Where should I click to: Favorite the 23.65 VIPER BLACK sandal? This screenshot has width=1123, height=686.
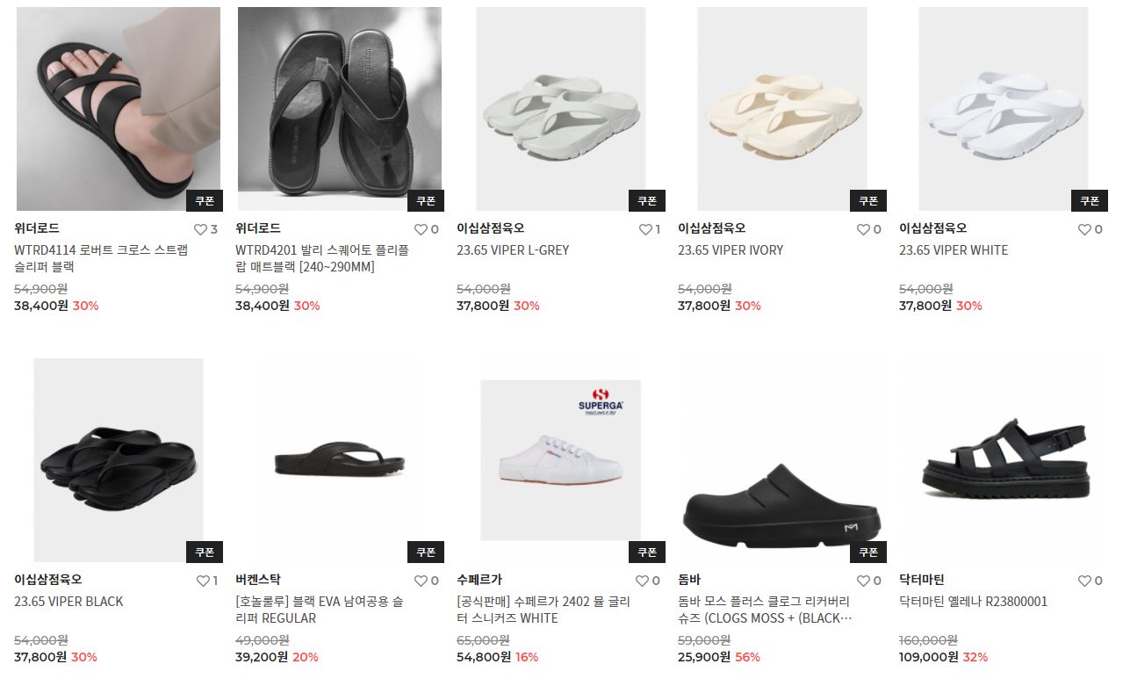203,581
